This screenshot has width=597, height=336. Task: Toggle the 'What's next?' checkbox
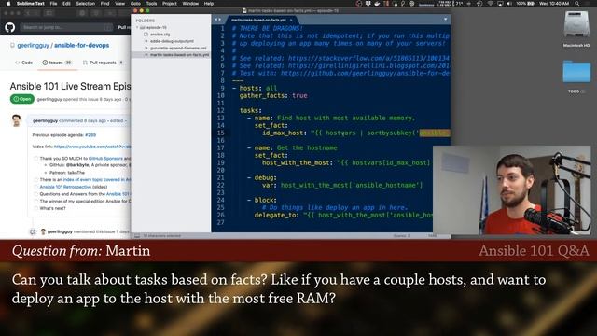pos(35,208)
